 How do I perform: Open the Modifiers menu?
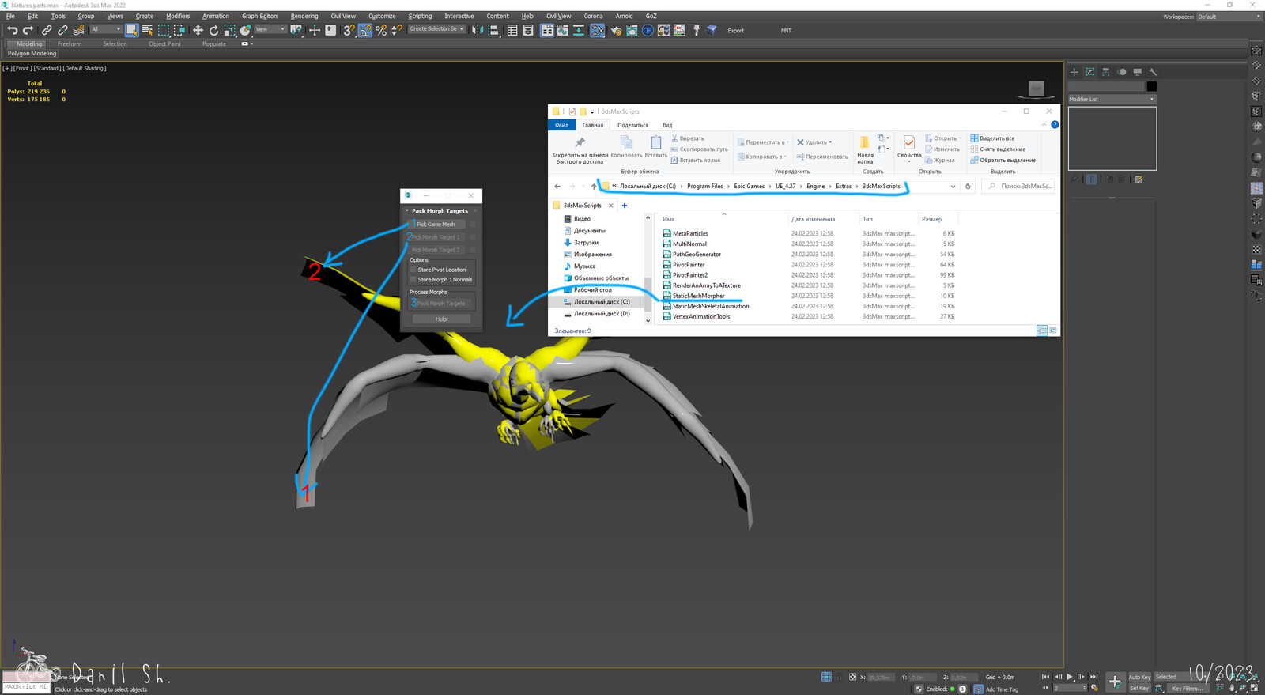(178, 16)
